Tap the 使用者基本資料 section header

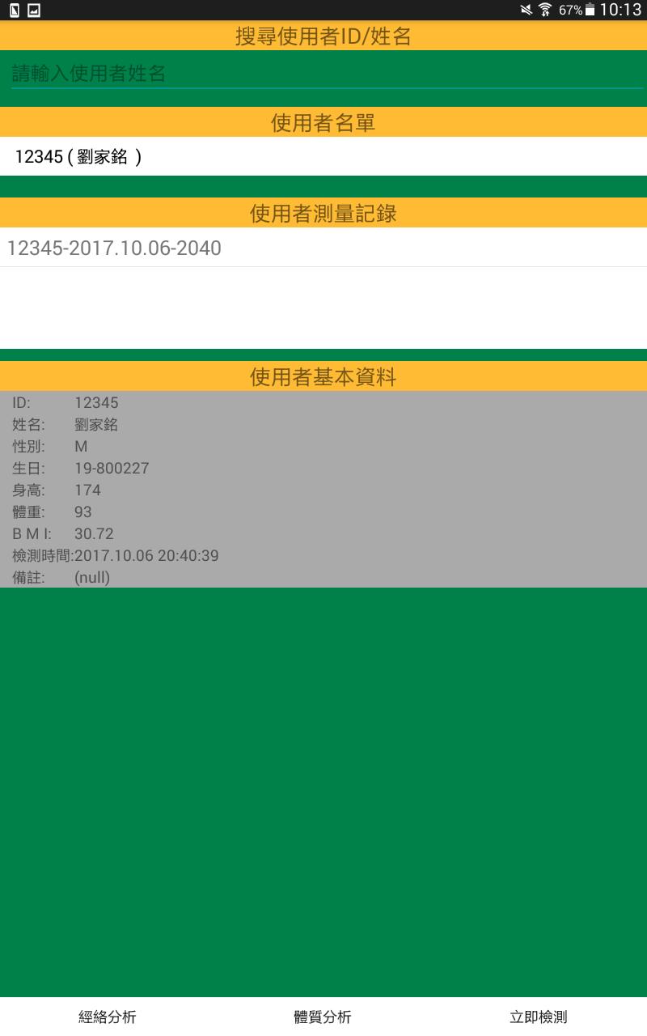tap(323, 377)
